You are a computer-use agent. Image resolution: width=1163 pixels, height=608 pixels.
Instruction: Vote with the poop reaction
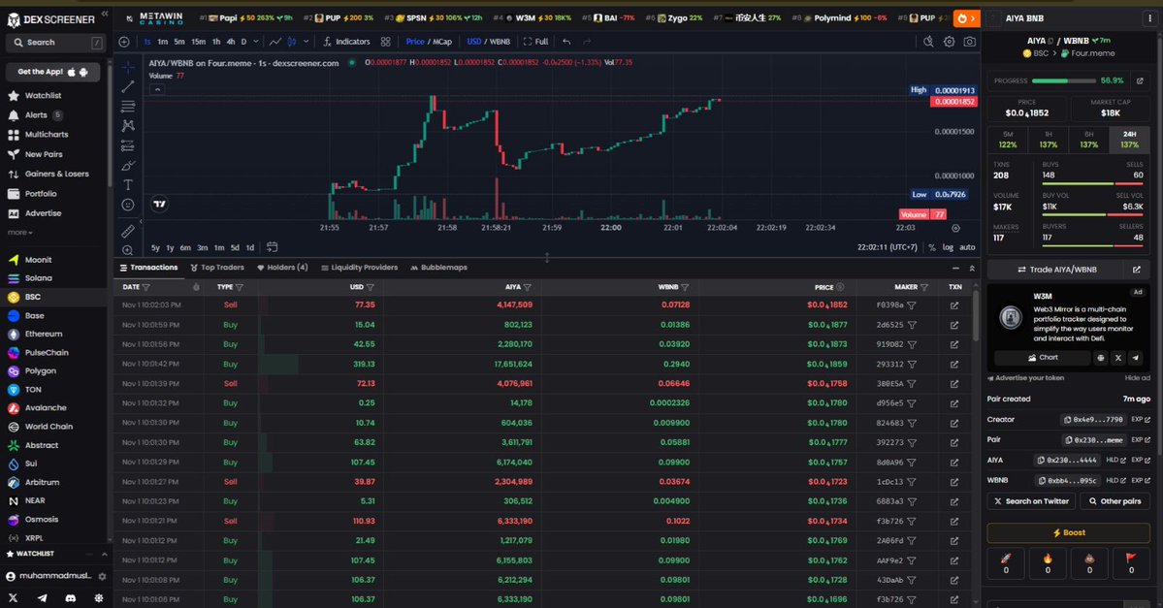[1089, 563]
